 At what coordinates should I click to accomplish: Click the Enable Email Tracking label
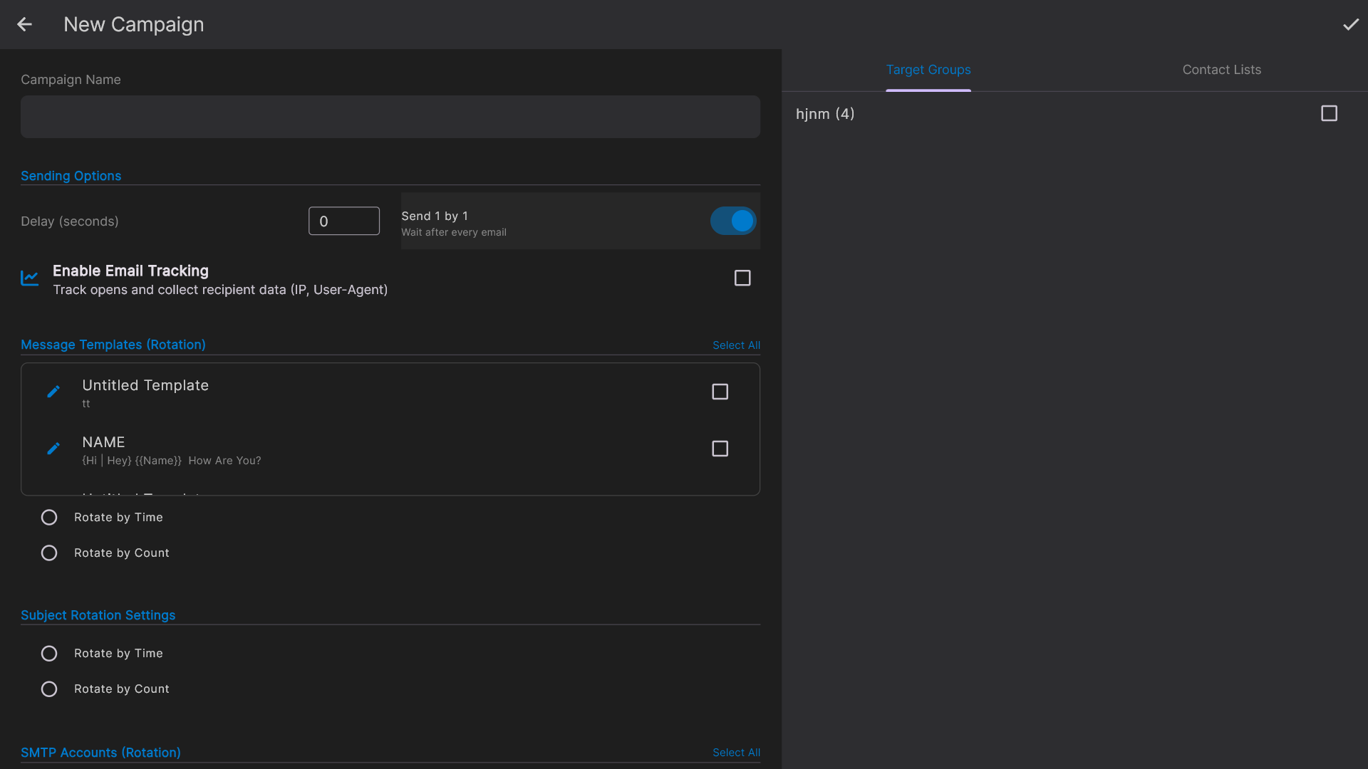coord(130,271)
